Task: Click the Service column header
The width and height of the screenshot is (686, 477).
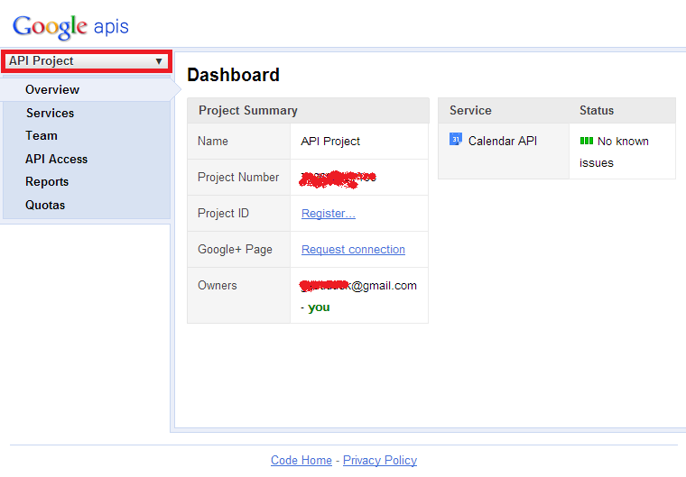Action: click(470, 110)
